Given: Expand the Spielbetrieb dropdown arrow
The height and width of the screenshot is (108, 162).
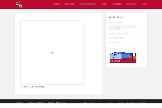Looking at the screenshot, I should [x=76, y=4].
